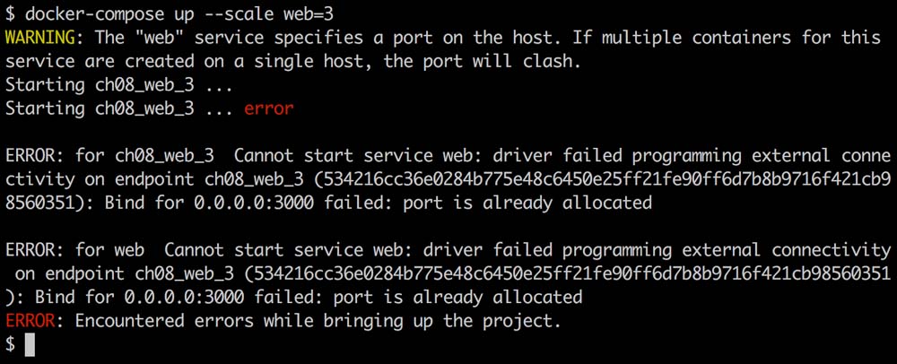Click the terminal cursor block at the final prompt
Screen dimensions: 897x364
[30, 344]
